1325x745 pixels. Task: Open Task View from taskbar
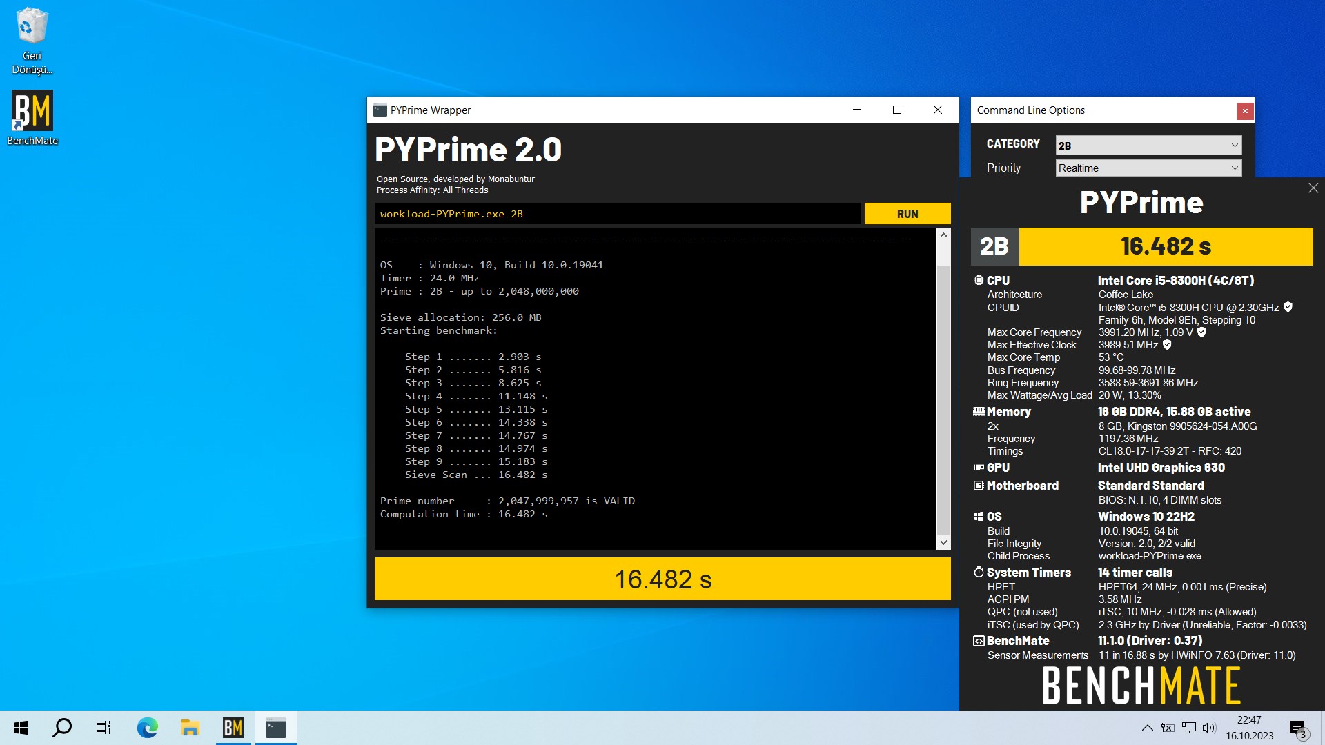point(104,728)
